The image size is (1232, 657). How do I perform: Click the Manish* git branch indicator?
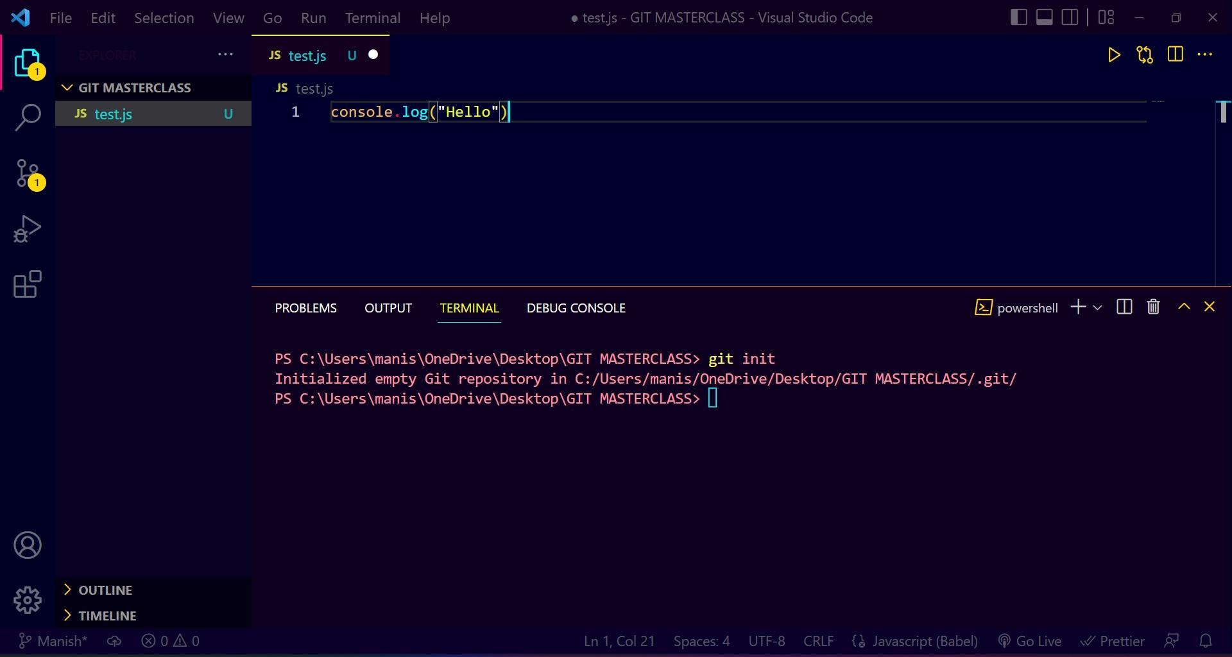coord(53,641)
